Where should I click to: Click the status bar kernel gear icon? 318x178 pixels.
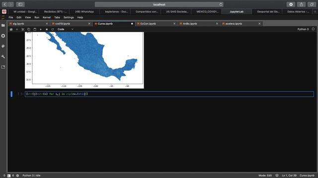[18, 176]
